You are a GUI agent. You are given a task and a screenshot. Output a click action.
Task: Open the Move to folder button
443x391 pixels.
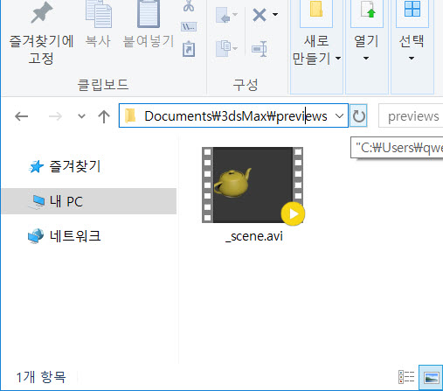[226, 15]
